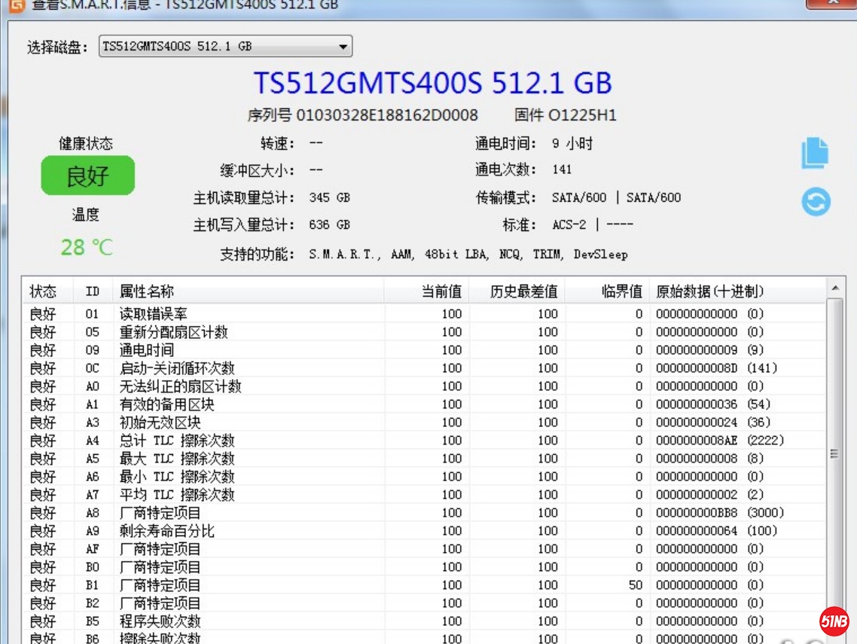
Task: Click the vertical scrollbar thumb of the table
Action: point(834,453)
